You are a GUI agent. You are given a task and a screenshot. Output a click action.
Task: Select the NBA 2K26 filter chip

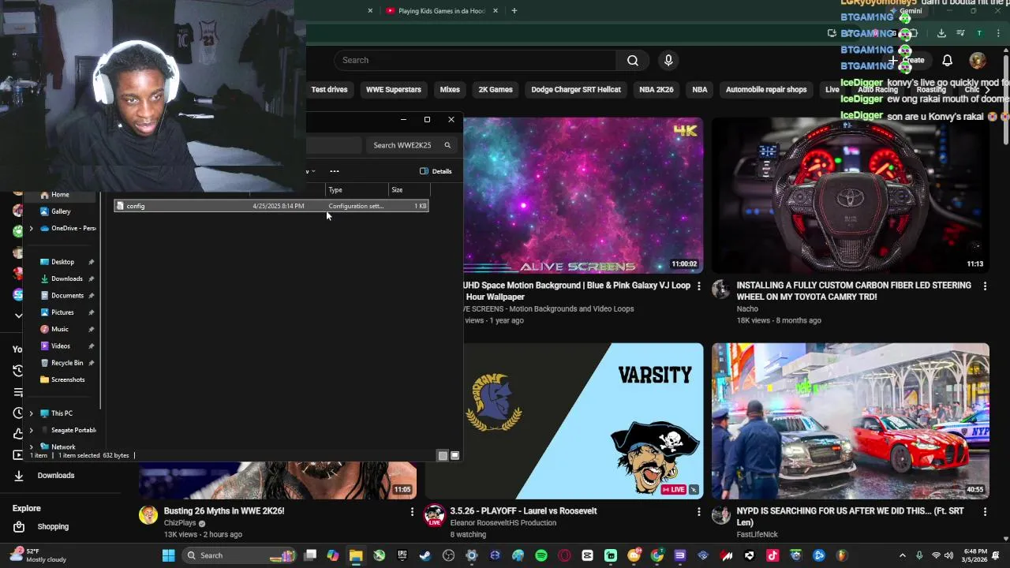(x=656, y=89)
